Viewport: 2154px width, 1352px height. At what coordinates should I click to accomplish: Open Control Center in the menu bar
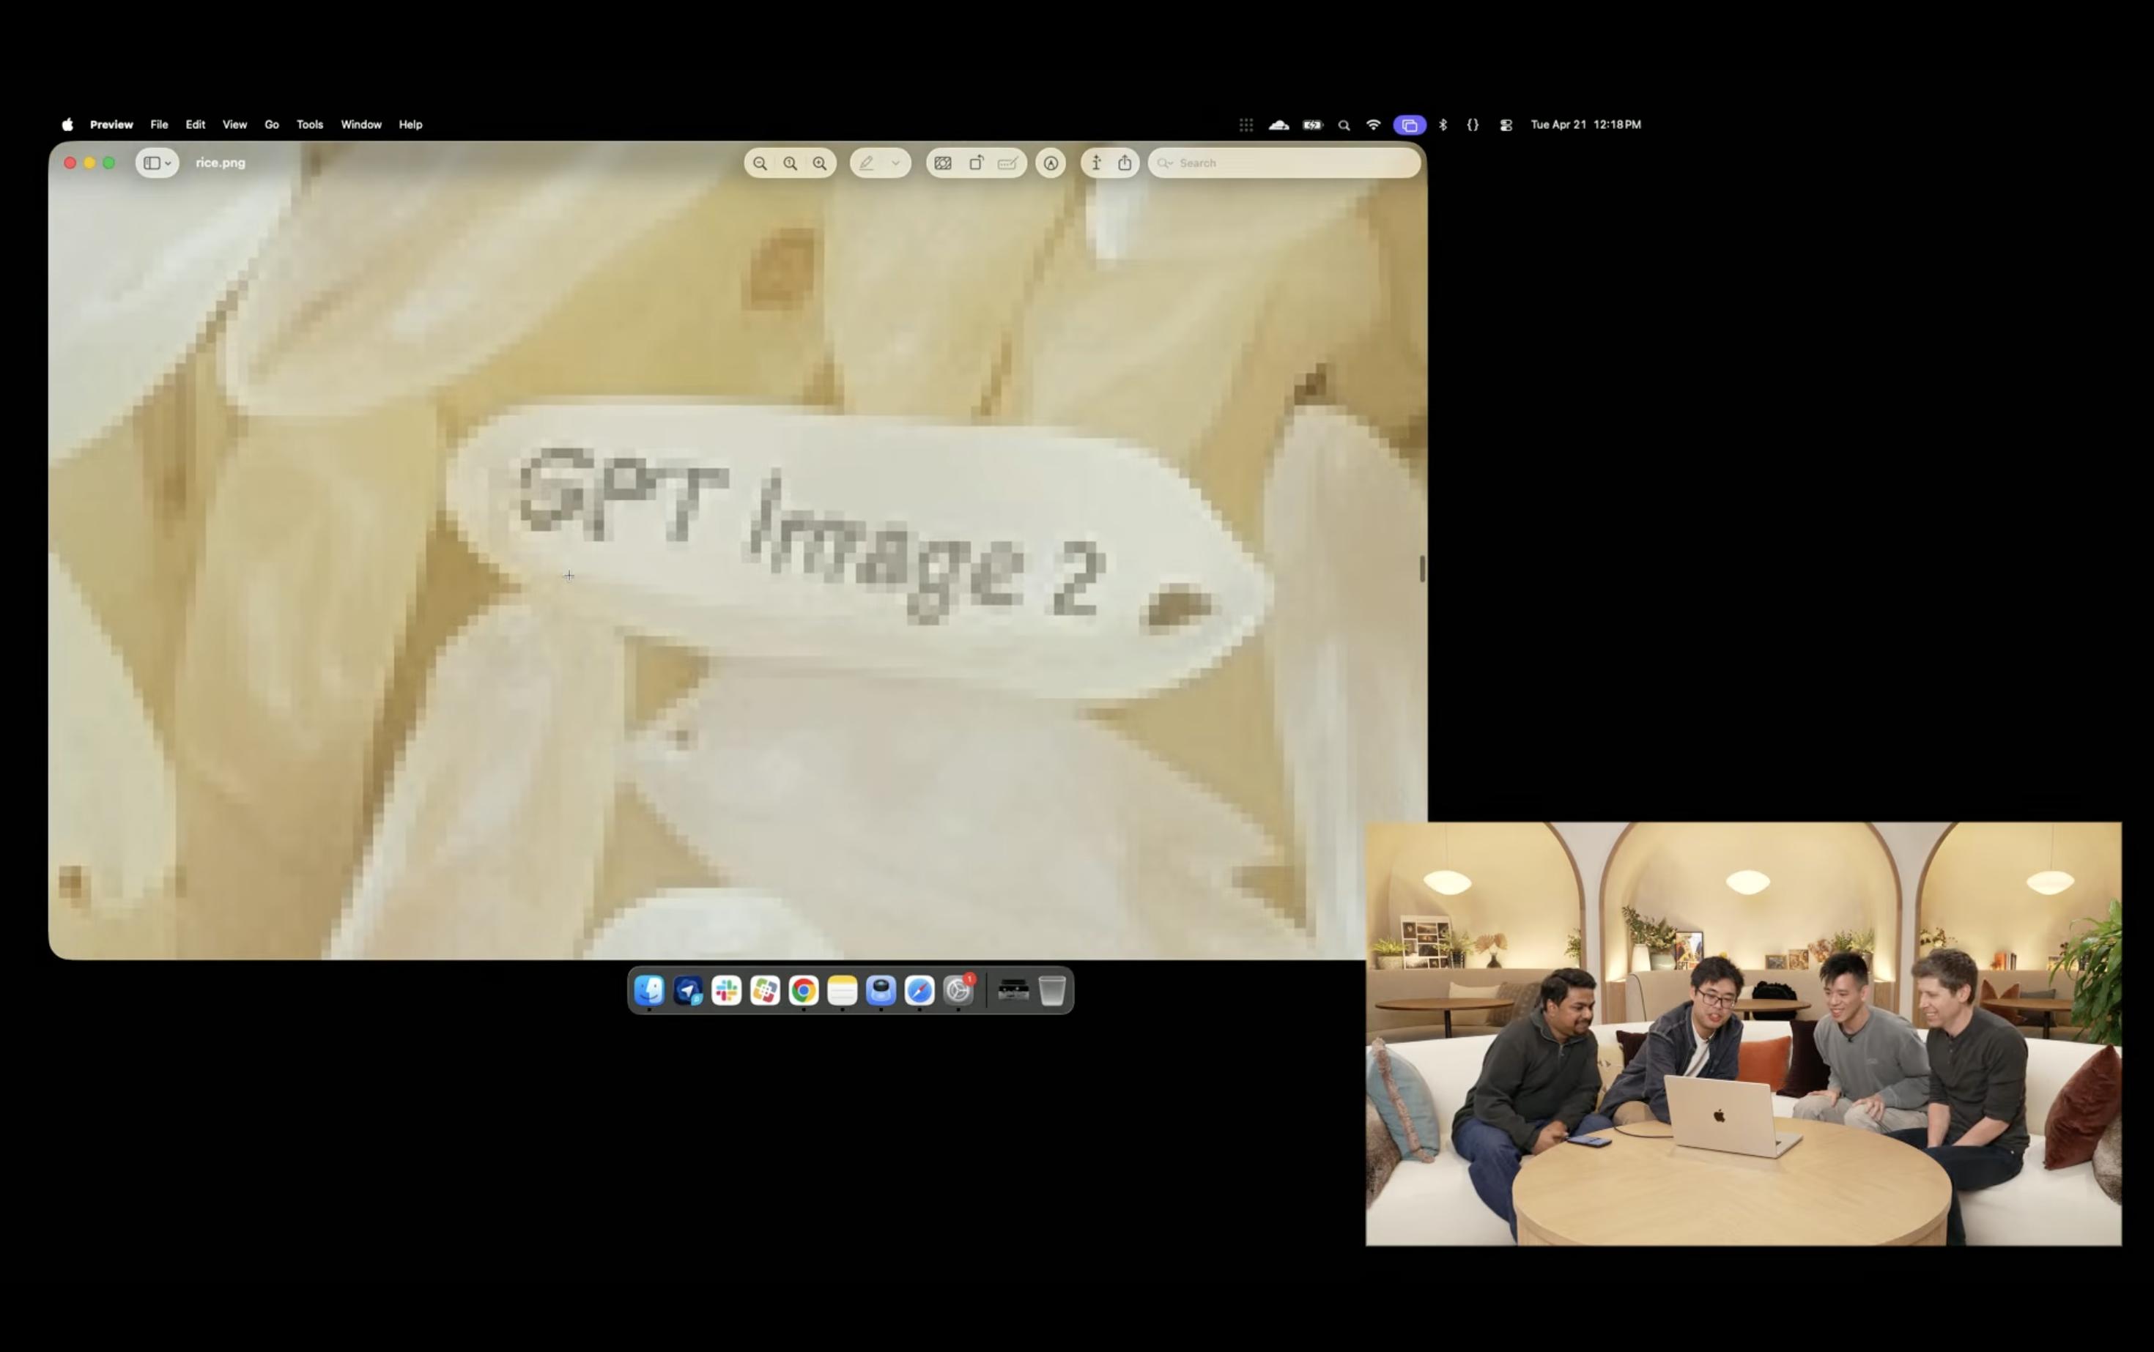pyautogui.click(x=1506, y=125)
